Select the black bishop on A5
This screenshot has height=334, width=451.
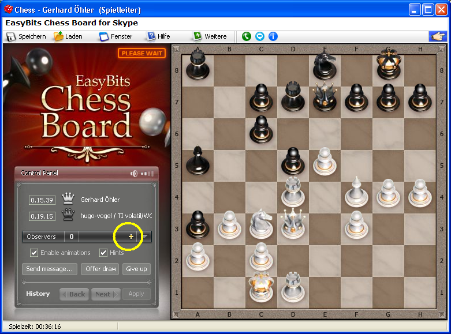197,161
